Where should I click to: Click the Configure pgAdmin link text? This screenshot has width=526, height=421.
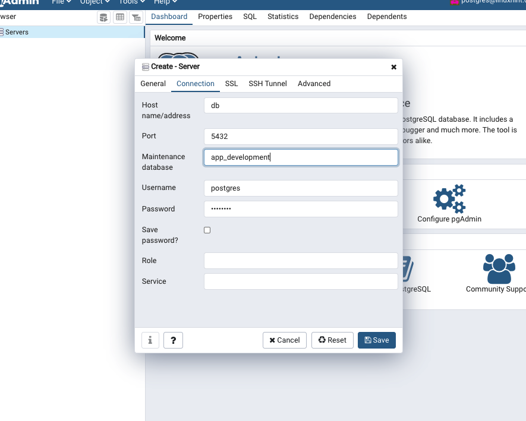pos(449,219)
